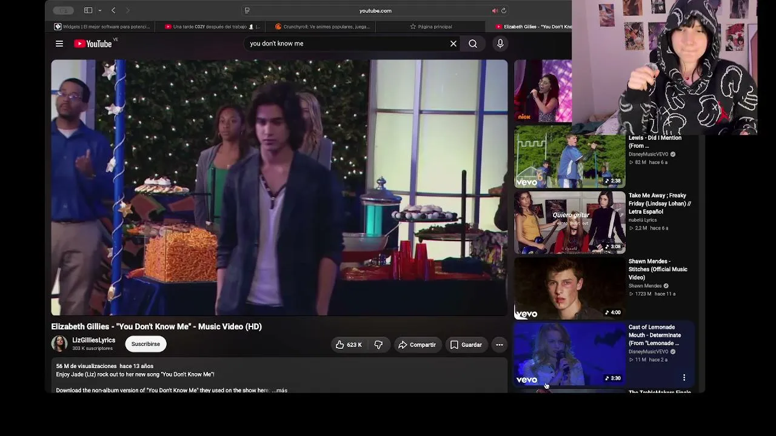Reload the page with the refresh icon
Image resolution: width=776 pixels, height=436 pixels.
click(x=504, y=10)
